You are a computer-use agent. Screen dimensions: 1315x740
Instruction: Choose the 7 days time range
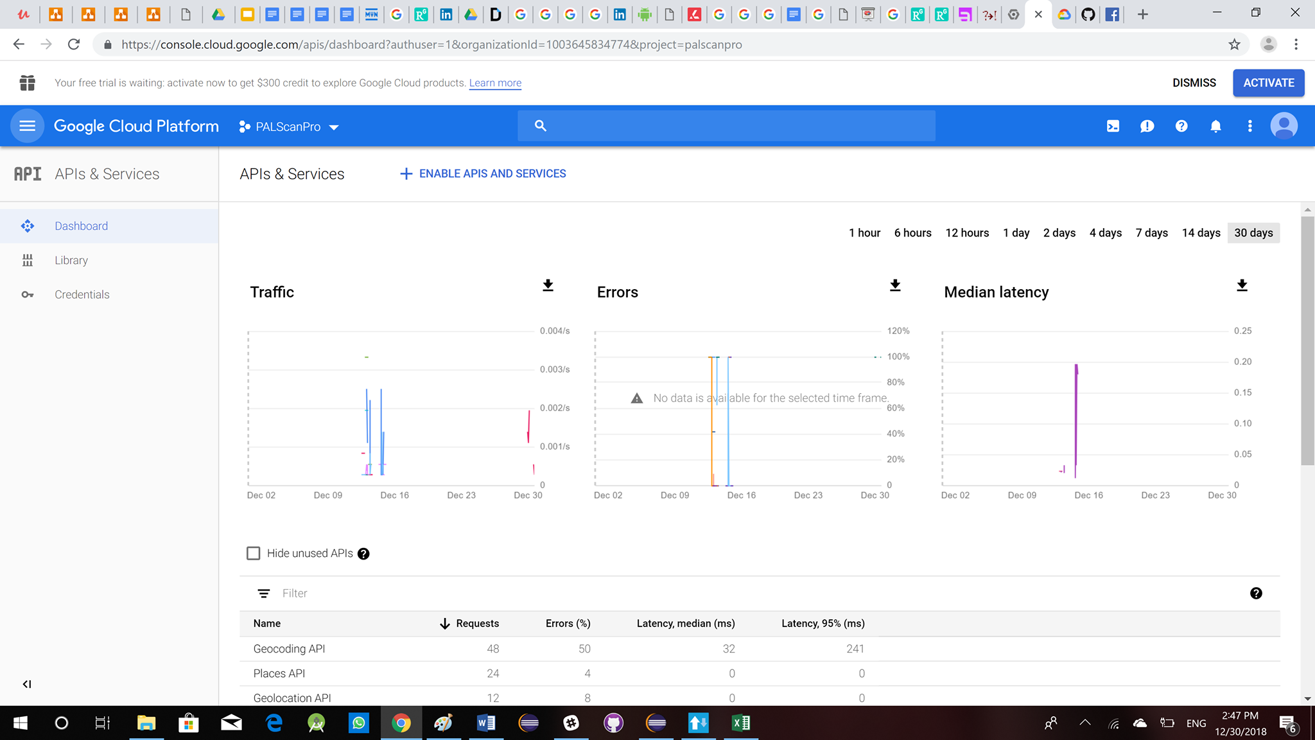click(1152, 233)
